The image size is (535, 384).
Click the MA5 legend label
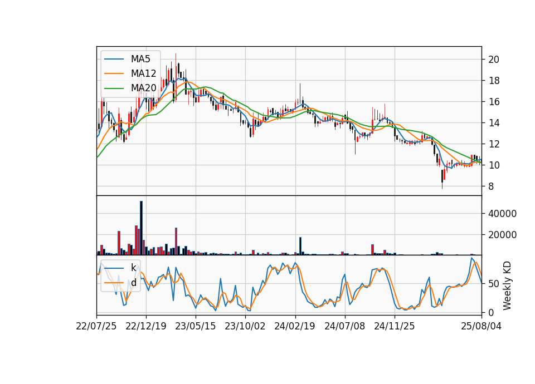coord(140,59)
